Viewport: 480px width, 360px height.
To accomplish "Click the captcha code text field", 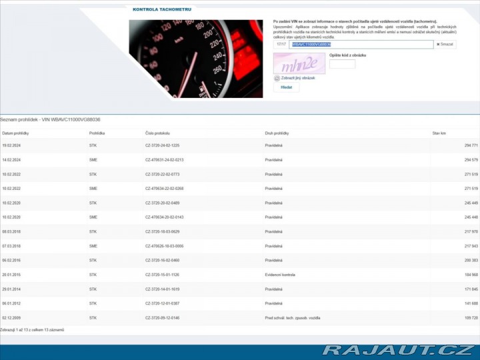I will coord(342,64).
